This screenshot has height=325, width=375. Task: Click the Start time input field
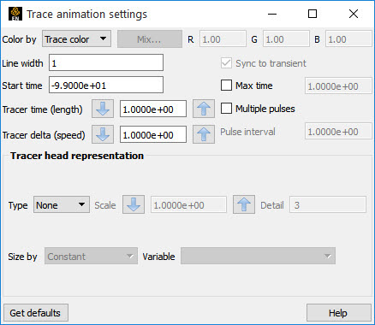[x=106, y=85]
